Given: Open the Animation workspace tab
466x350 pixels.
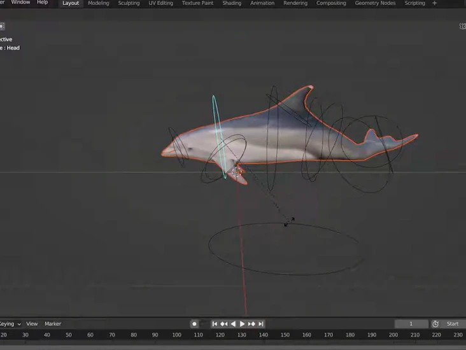Looking at the screenshot, I should pos(262,3).
